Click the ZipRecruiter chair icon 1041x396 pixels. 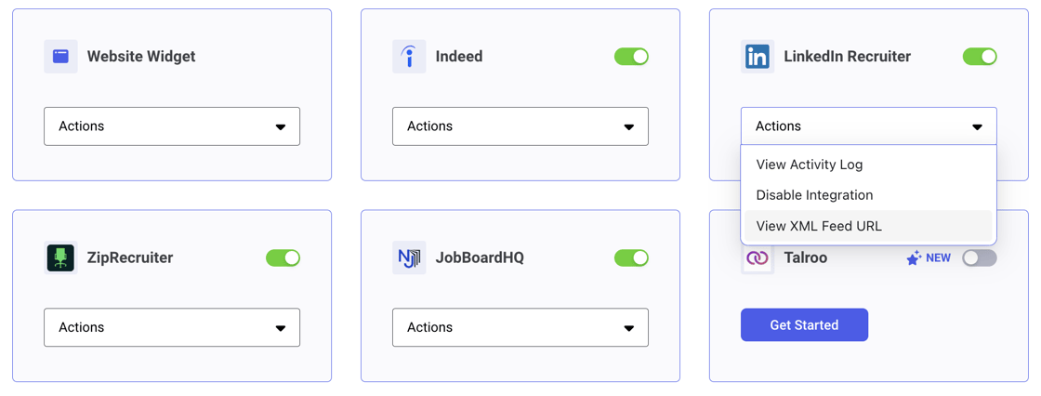click(x=60, y=257)
